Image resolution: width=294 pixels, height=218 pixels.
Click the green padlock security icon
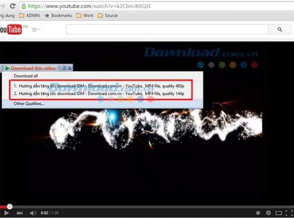[24, 6]
